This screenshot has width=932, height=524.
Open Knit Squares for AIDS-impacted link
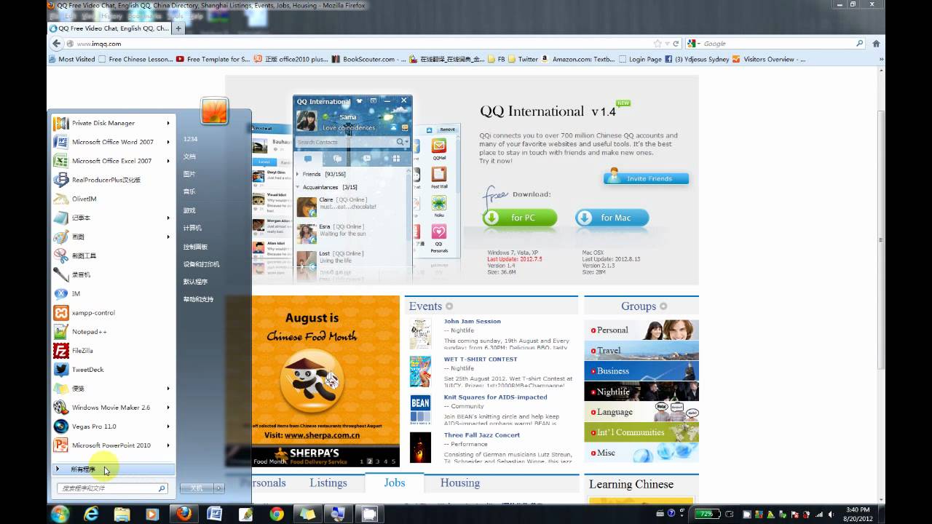point(495,397)
